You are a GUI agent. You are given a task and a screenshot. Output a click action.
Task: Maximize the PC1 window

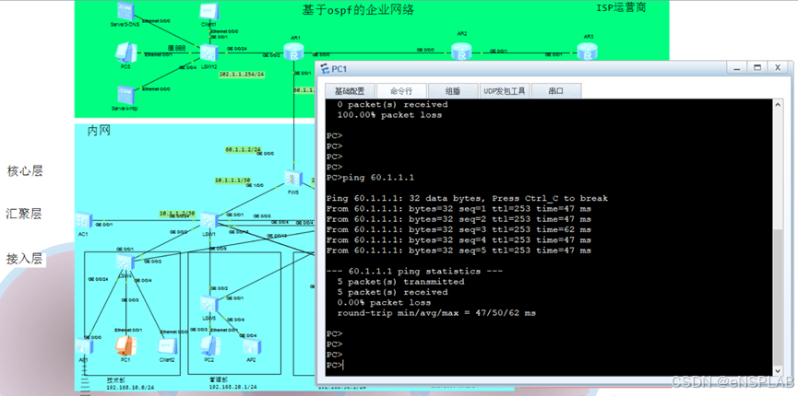pos(757,67)
